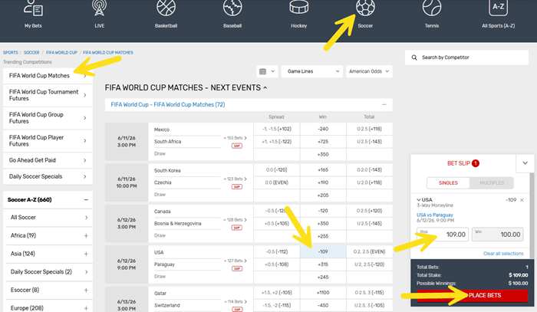Select Mexico match total O 2.5 (+118)
This screenshot has height=312, width=537.
point(369,129)
